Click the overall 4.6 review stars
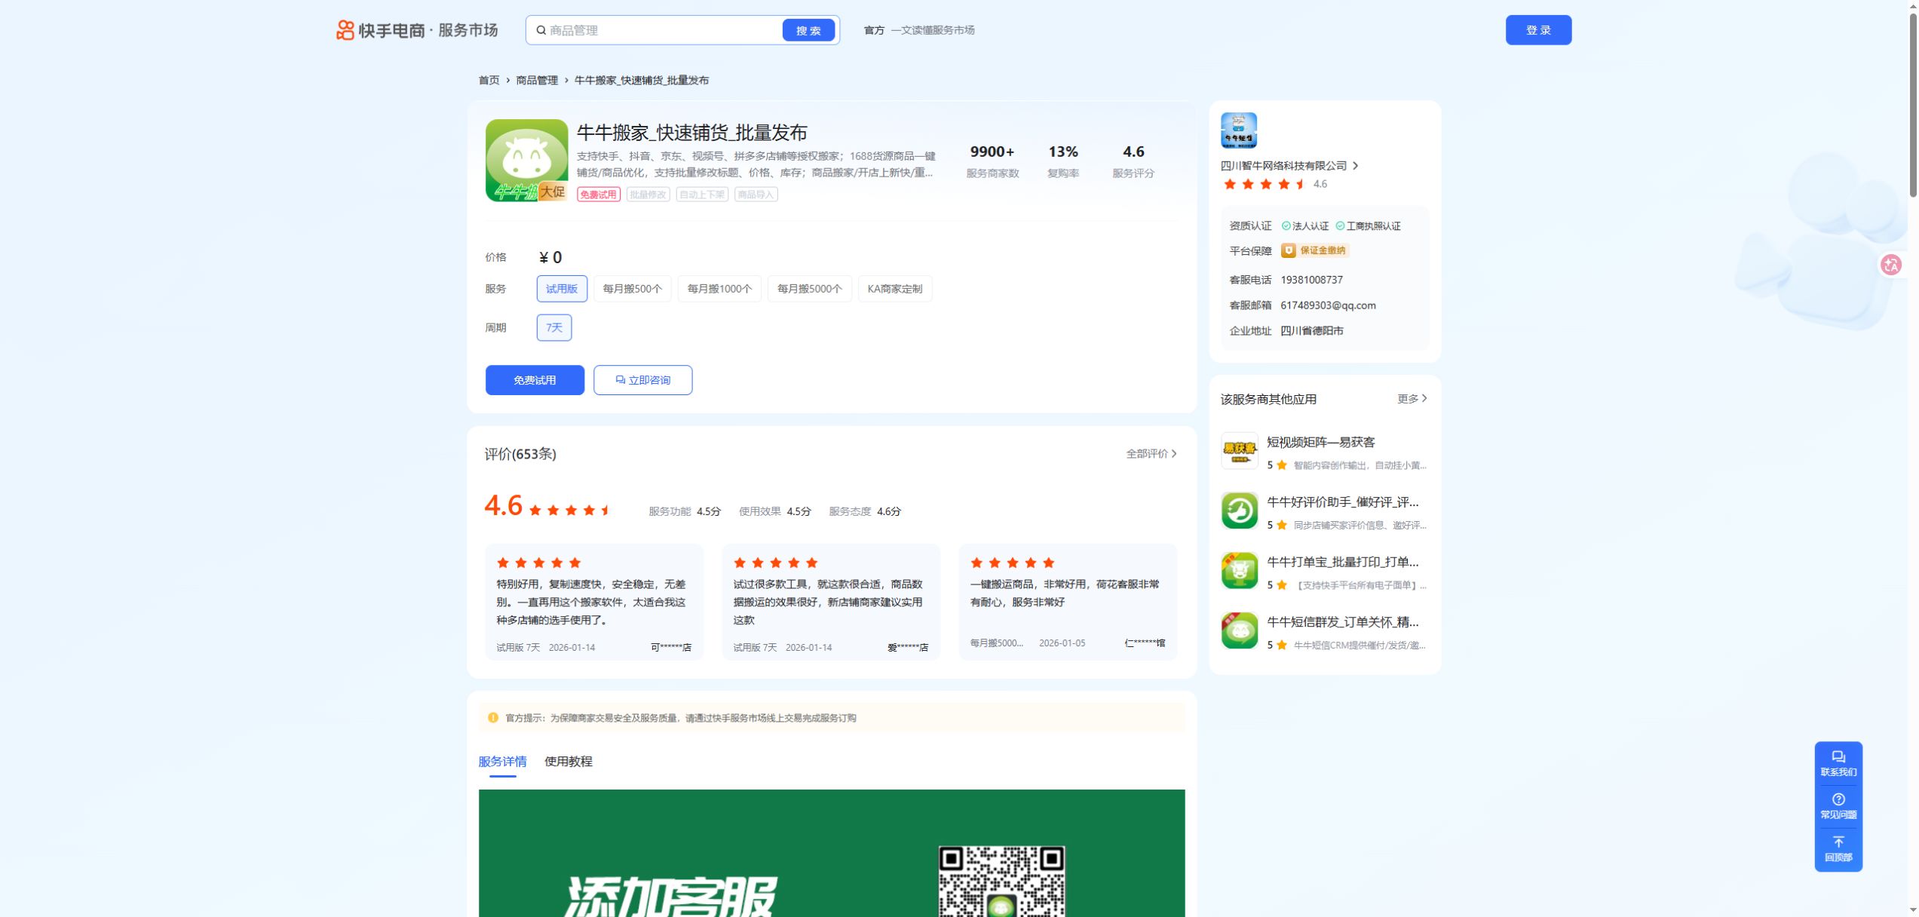 (570, 511)
